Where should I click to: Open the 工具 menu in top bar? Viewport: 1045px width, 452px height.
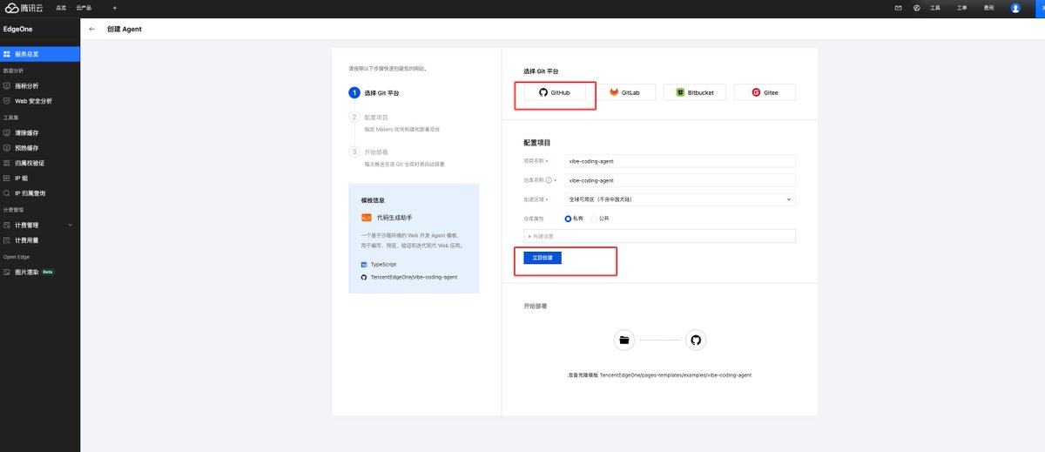coord(935,7)
